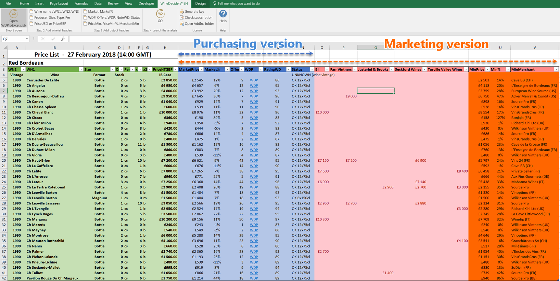The image size is (560, 281).
Task: Open the Turville Valley Wines filter dropdown
Action: coord(466,69)
